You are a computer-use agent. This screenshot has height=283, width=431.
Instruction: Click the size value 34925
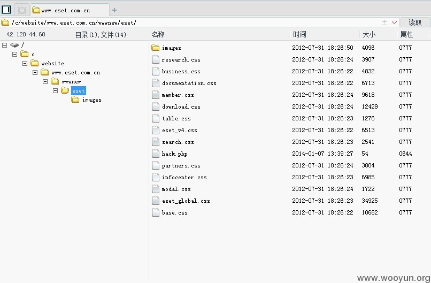[370, 201]
